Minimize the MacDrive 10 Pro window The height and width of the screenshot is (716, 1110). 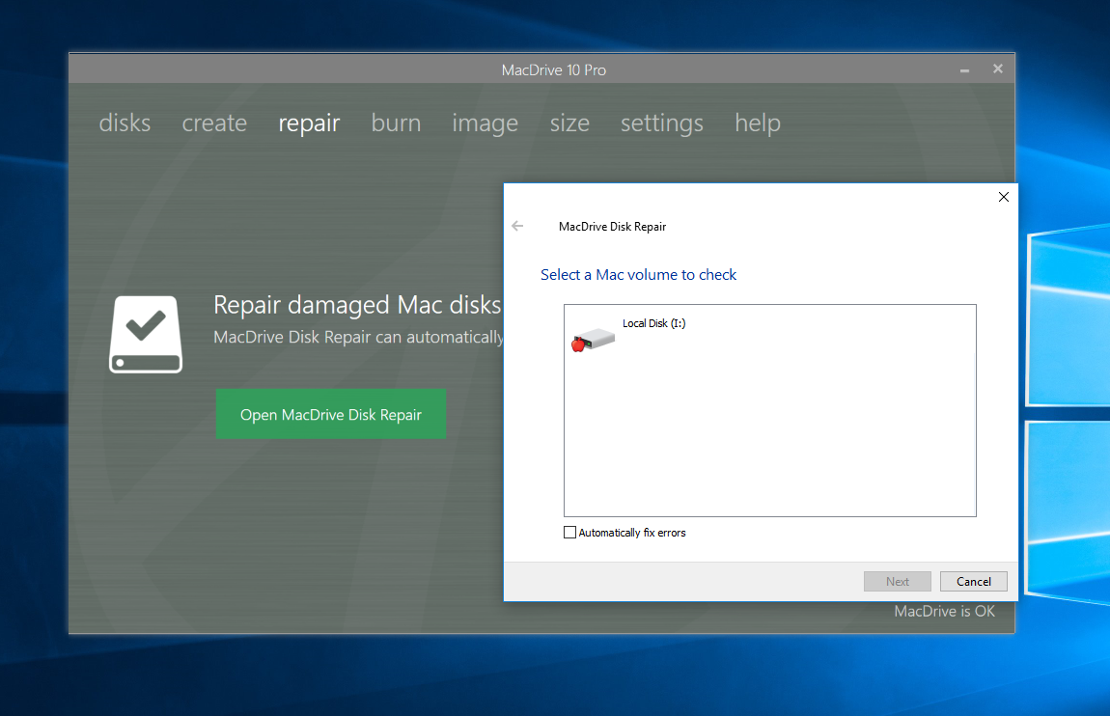(964, 70)
